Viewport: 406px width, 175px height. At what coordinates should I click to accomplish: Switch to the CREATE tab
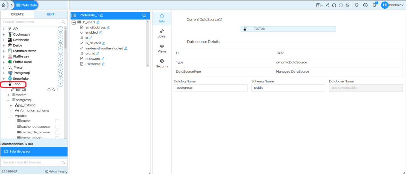pyautogui.click(x=17, y=14)
